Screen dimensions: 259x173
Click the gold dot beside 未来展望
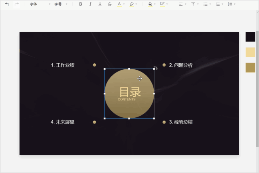coord(94,122)
